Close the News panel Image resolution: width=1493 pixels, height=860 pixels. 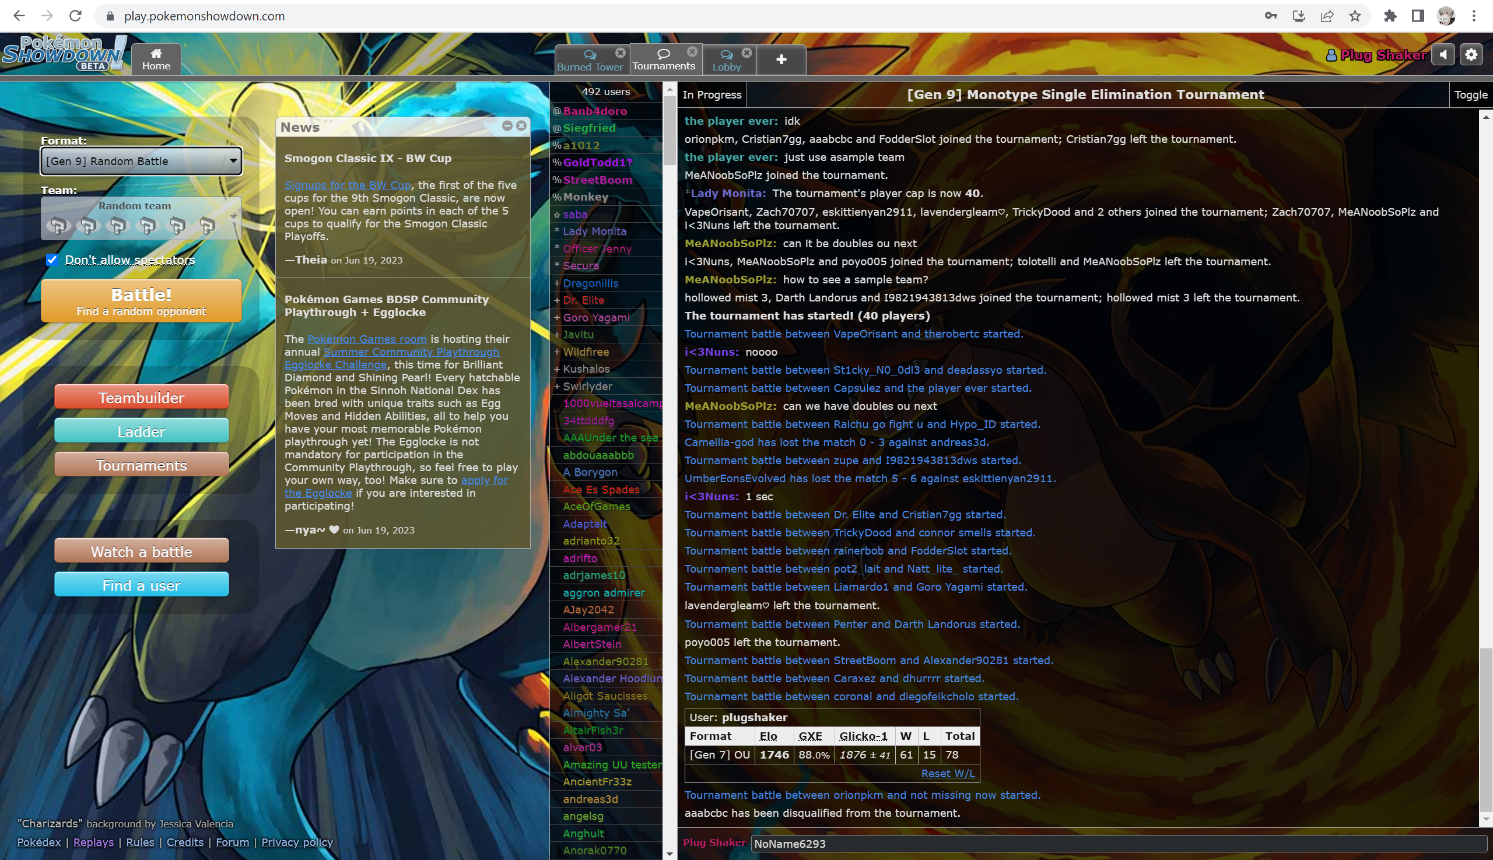tap(521, 126)
